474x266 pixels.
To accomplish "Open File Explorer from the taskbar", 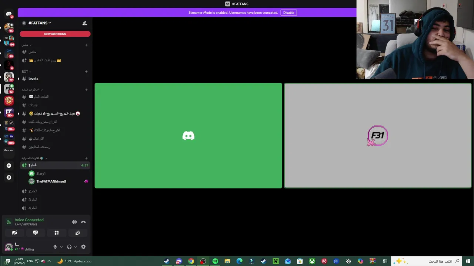I will 227,261.
